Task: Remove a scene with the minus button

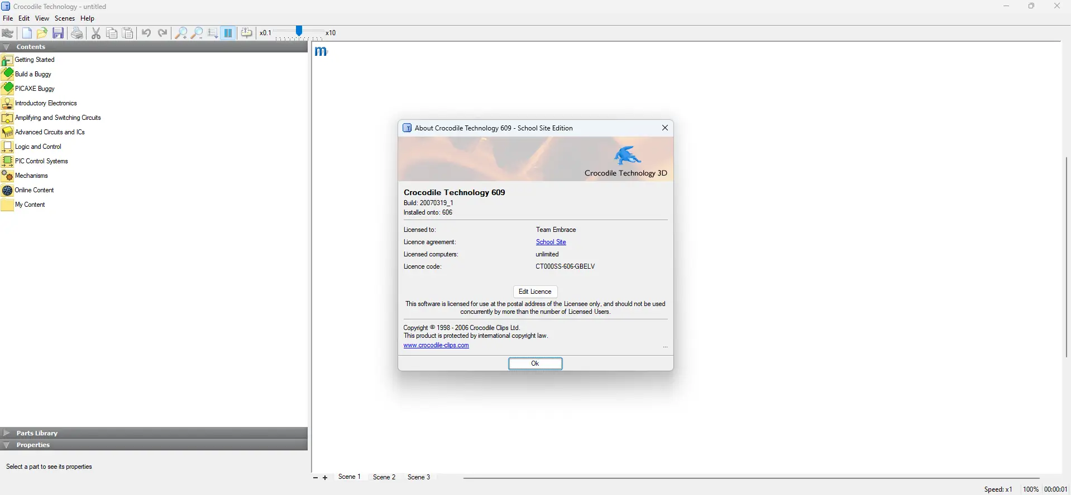Action: coord(315,478)
